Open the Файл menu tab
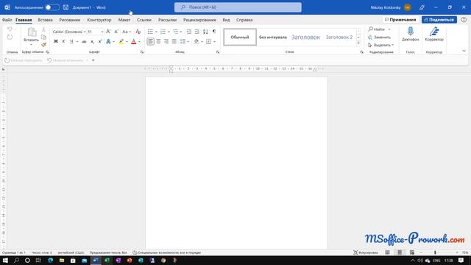Screen dimensions: 471x265 coord(7,20)
